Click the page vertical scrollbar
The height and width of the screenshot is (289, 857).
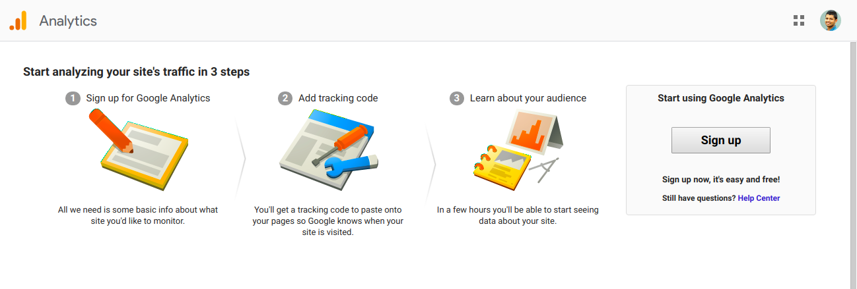coord(852,165)
